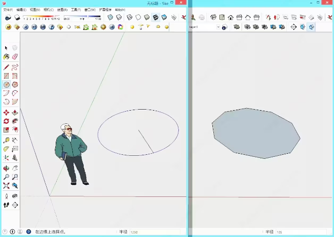Switch to front view house icon

231,17
